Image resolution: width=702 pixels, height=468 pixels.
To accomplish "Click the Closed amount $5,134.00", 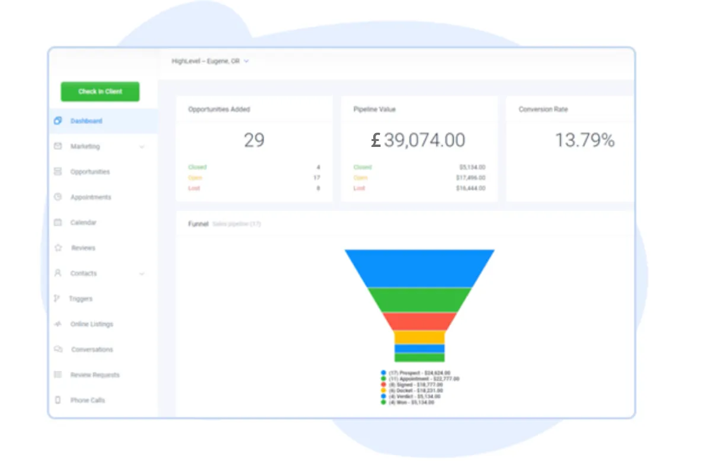I will [x=472, y=167].
